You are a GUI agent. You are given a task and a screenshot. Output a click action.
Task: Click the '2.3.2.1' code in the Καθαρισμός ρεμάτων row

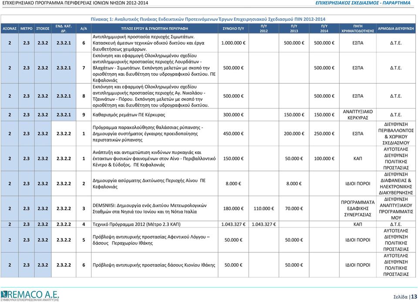[64, 115]
